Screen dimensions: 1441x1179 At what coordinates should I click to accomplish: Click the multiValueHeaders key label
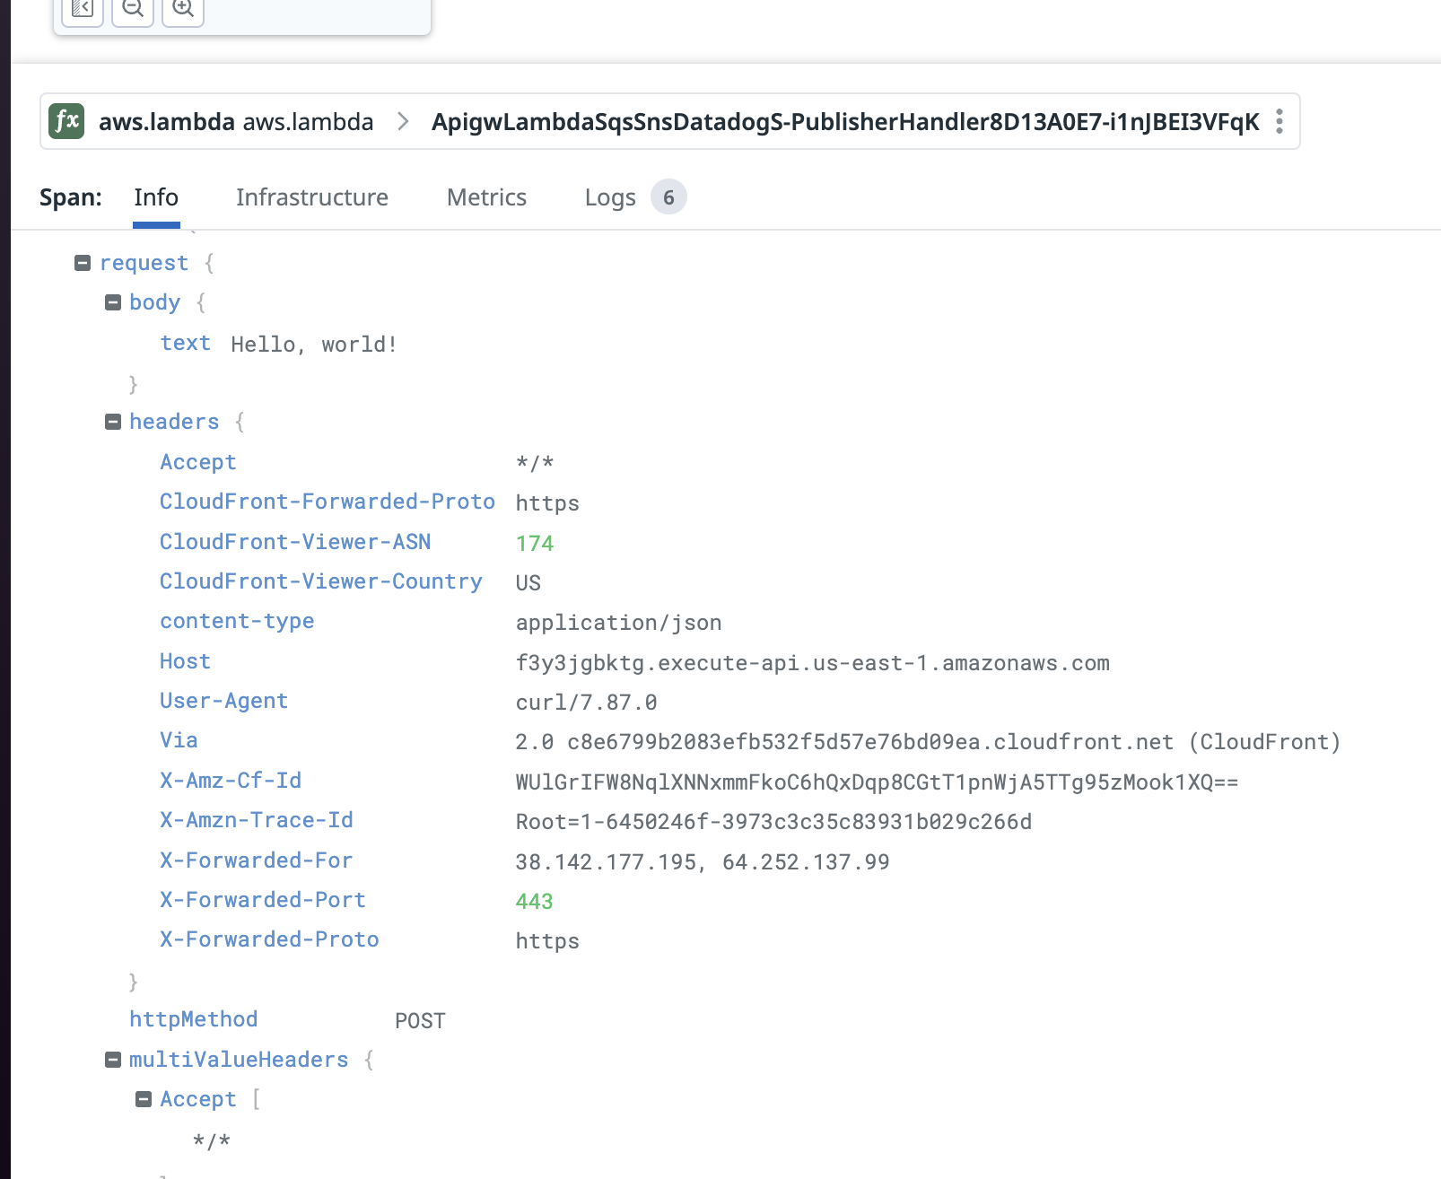(239, 1060)
